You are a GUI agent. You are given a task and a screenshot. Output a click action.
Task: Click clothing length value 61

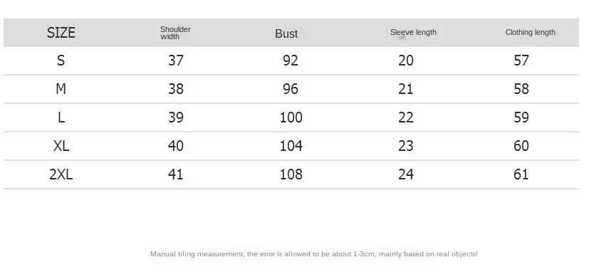[521, 174]
